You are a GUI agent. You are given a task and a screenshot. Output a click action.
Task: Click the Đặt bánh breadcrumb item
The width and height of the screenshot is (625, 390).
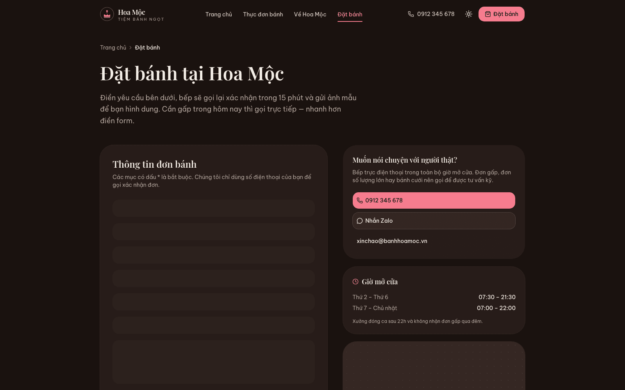tap(147, 48)
